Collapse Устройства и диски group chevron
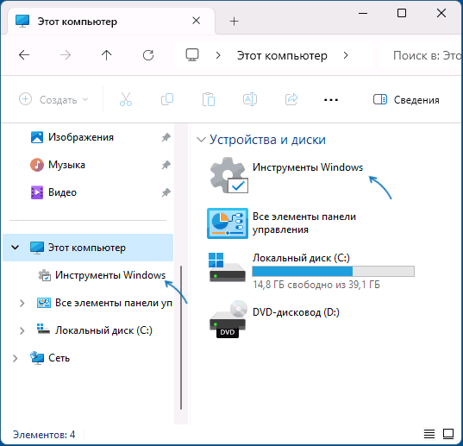 (x=201, y=140)
